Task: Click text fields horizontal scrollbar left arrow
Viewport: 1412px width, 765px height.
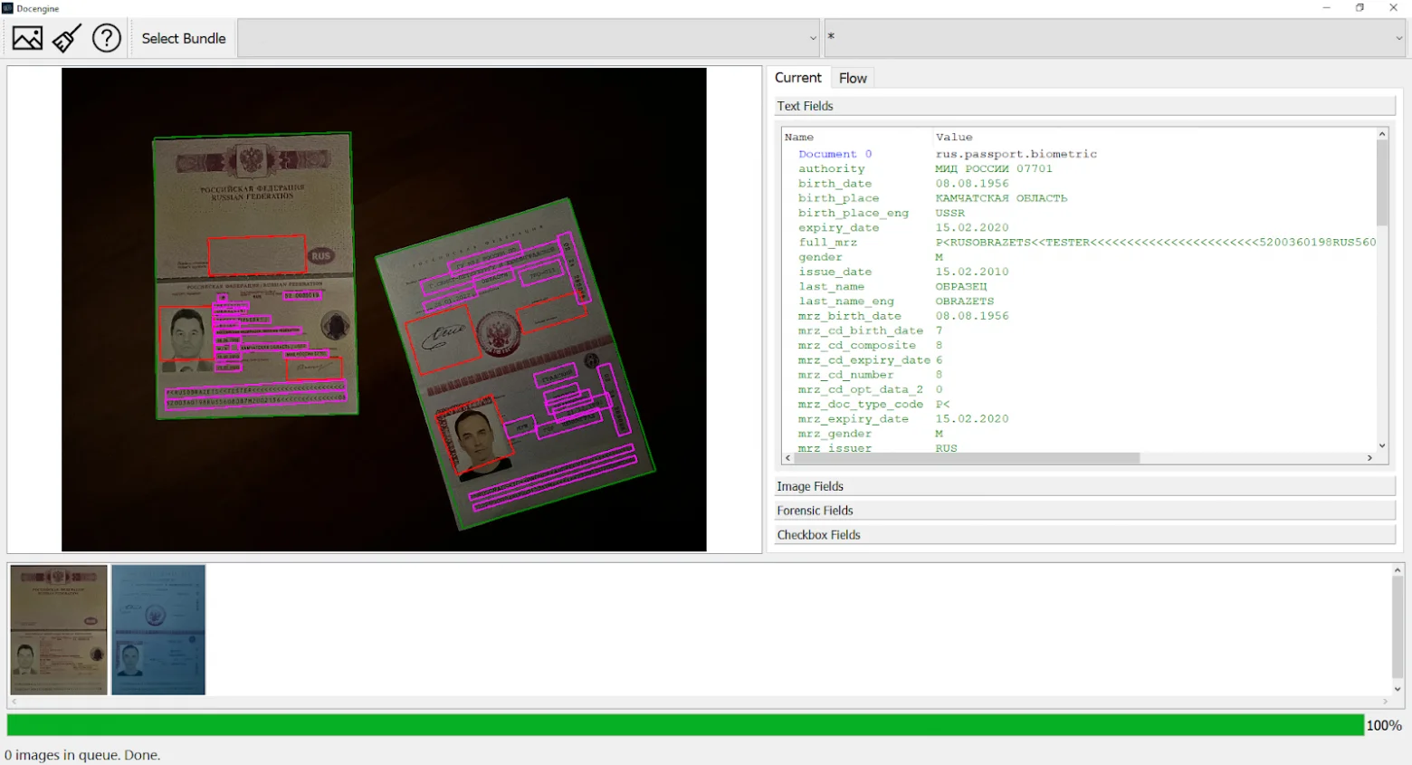Action: 788,458
